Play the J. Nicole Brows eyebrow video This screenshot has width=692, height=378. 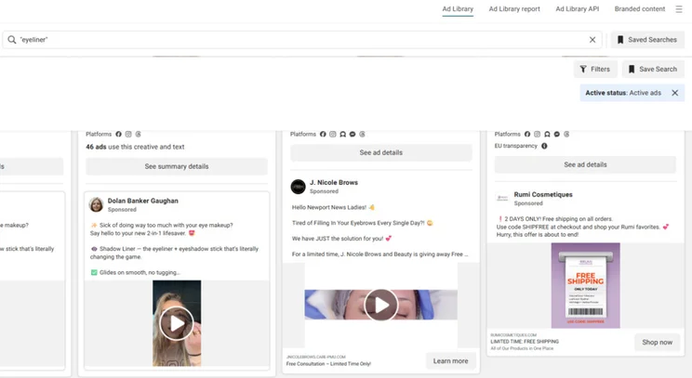click(x=380, y=305)
